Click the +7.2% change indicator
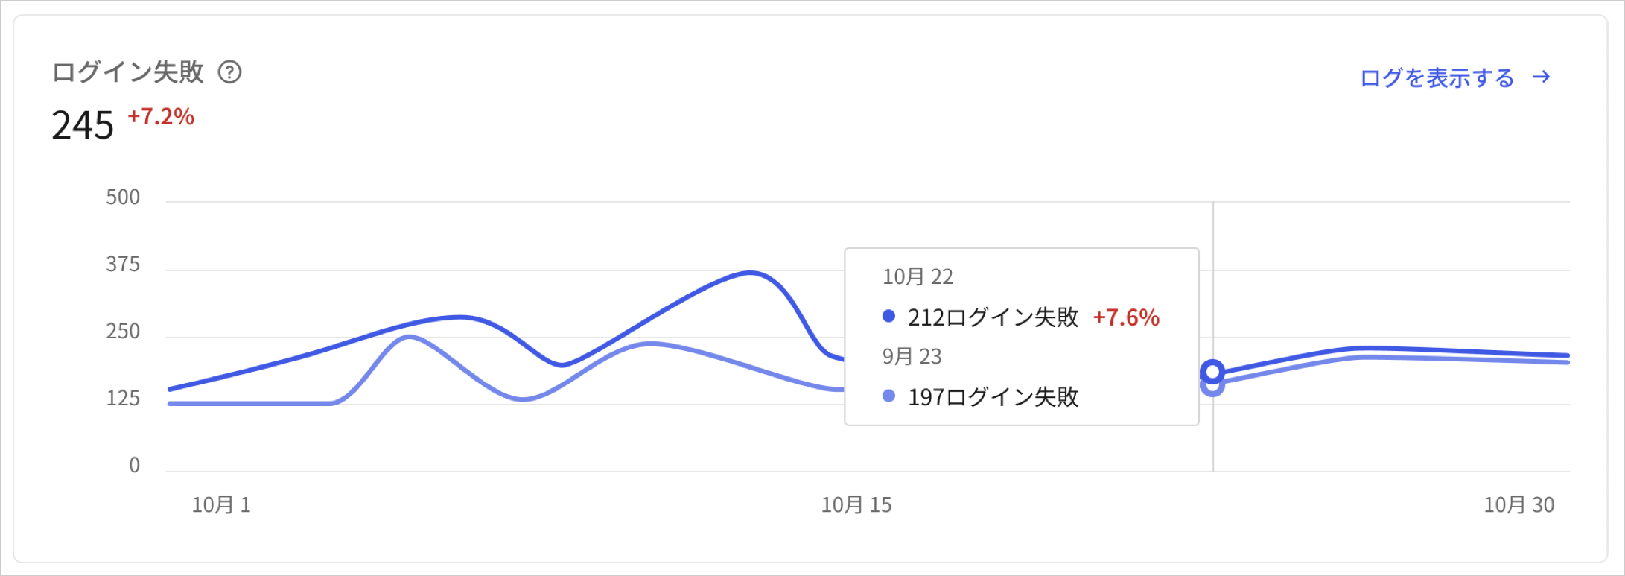This screenshot has height=576, width=1625. 161,116
